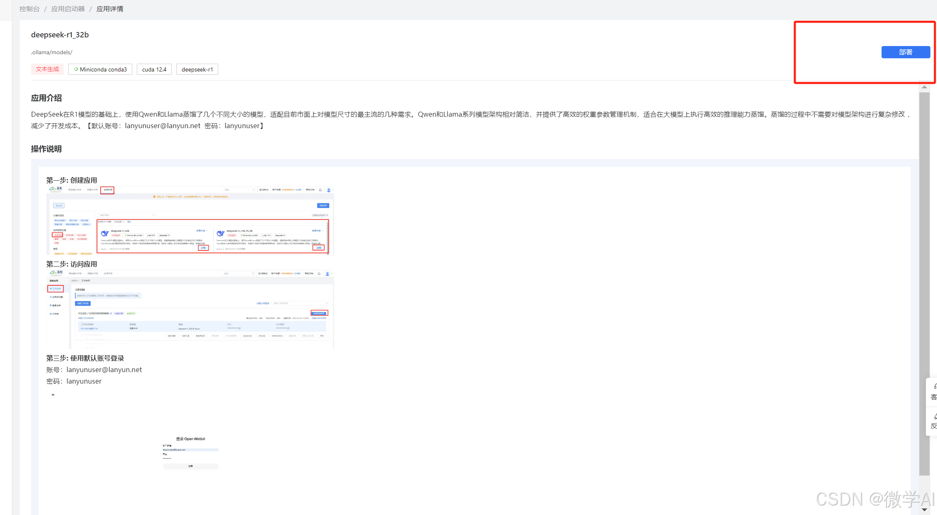Go to 控制台 breadcrumb
The width and height of the screenshot is (937, 515).
pos(30,9)
